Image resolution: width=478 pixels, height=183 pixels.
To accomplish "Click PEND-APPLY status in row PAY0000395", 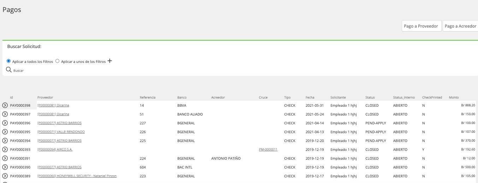I will point(376,132).
